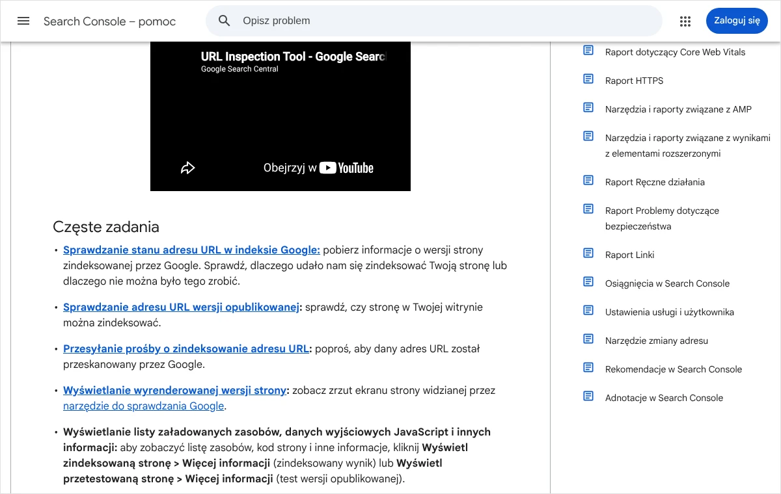Click document icon beside Narzędzie zmiany adresu
781x494 pixels.
[588, 339]
